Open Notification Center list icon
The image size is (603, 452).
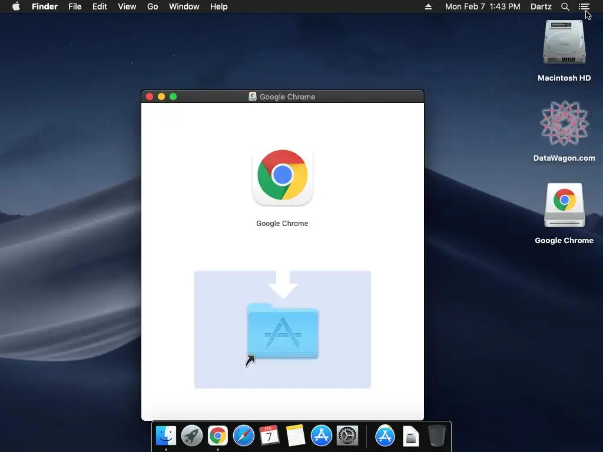pos(584,6)
